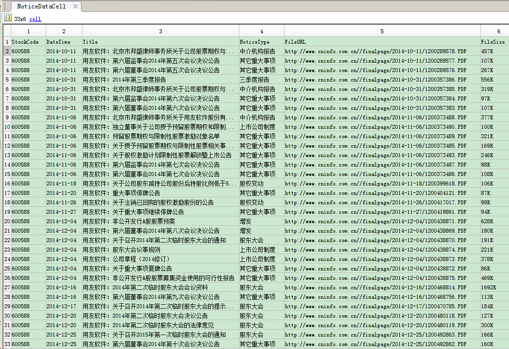This screenshot has height=349, width=509.
Task: Close the NoticeDataCell tab
Action: click(75, 6)
